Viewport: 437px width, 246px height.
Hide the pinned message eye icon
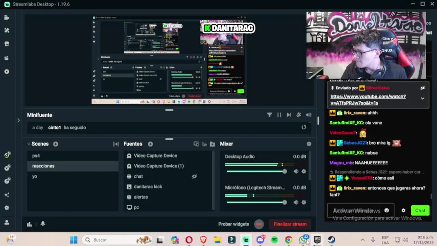[x=423, y=88]
